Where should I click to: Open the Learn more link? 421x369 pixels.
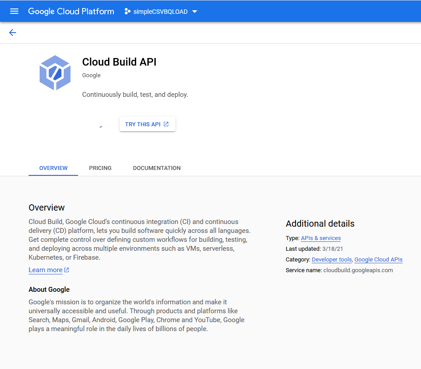(46, 270)
